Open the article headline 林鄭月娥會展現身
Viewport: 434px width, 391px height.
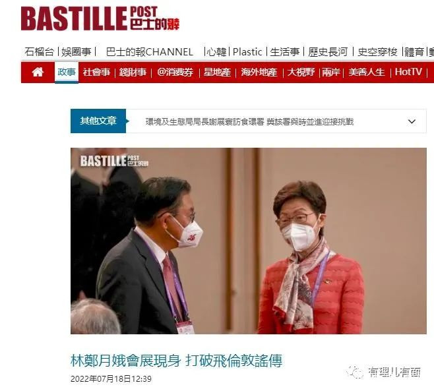[126, 361]
